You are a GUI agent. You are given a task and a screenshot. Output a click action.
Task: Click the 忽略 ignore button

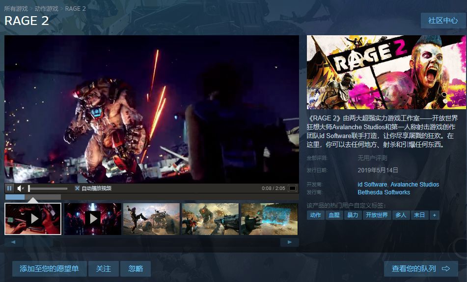pos(136,269)
